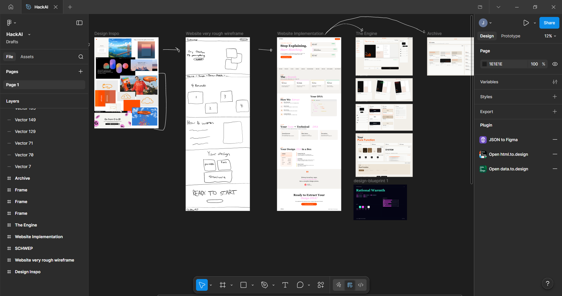Click the Present play button
Viewport: 562px width, 296px height.
(x=526, y=23)
